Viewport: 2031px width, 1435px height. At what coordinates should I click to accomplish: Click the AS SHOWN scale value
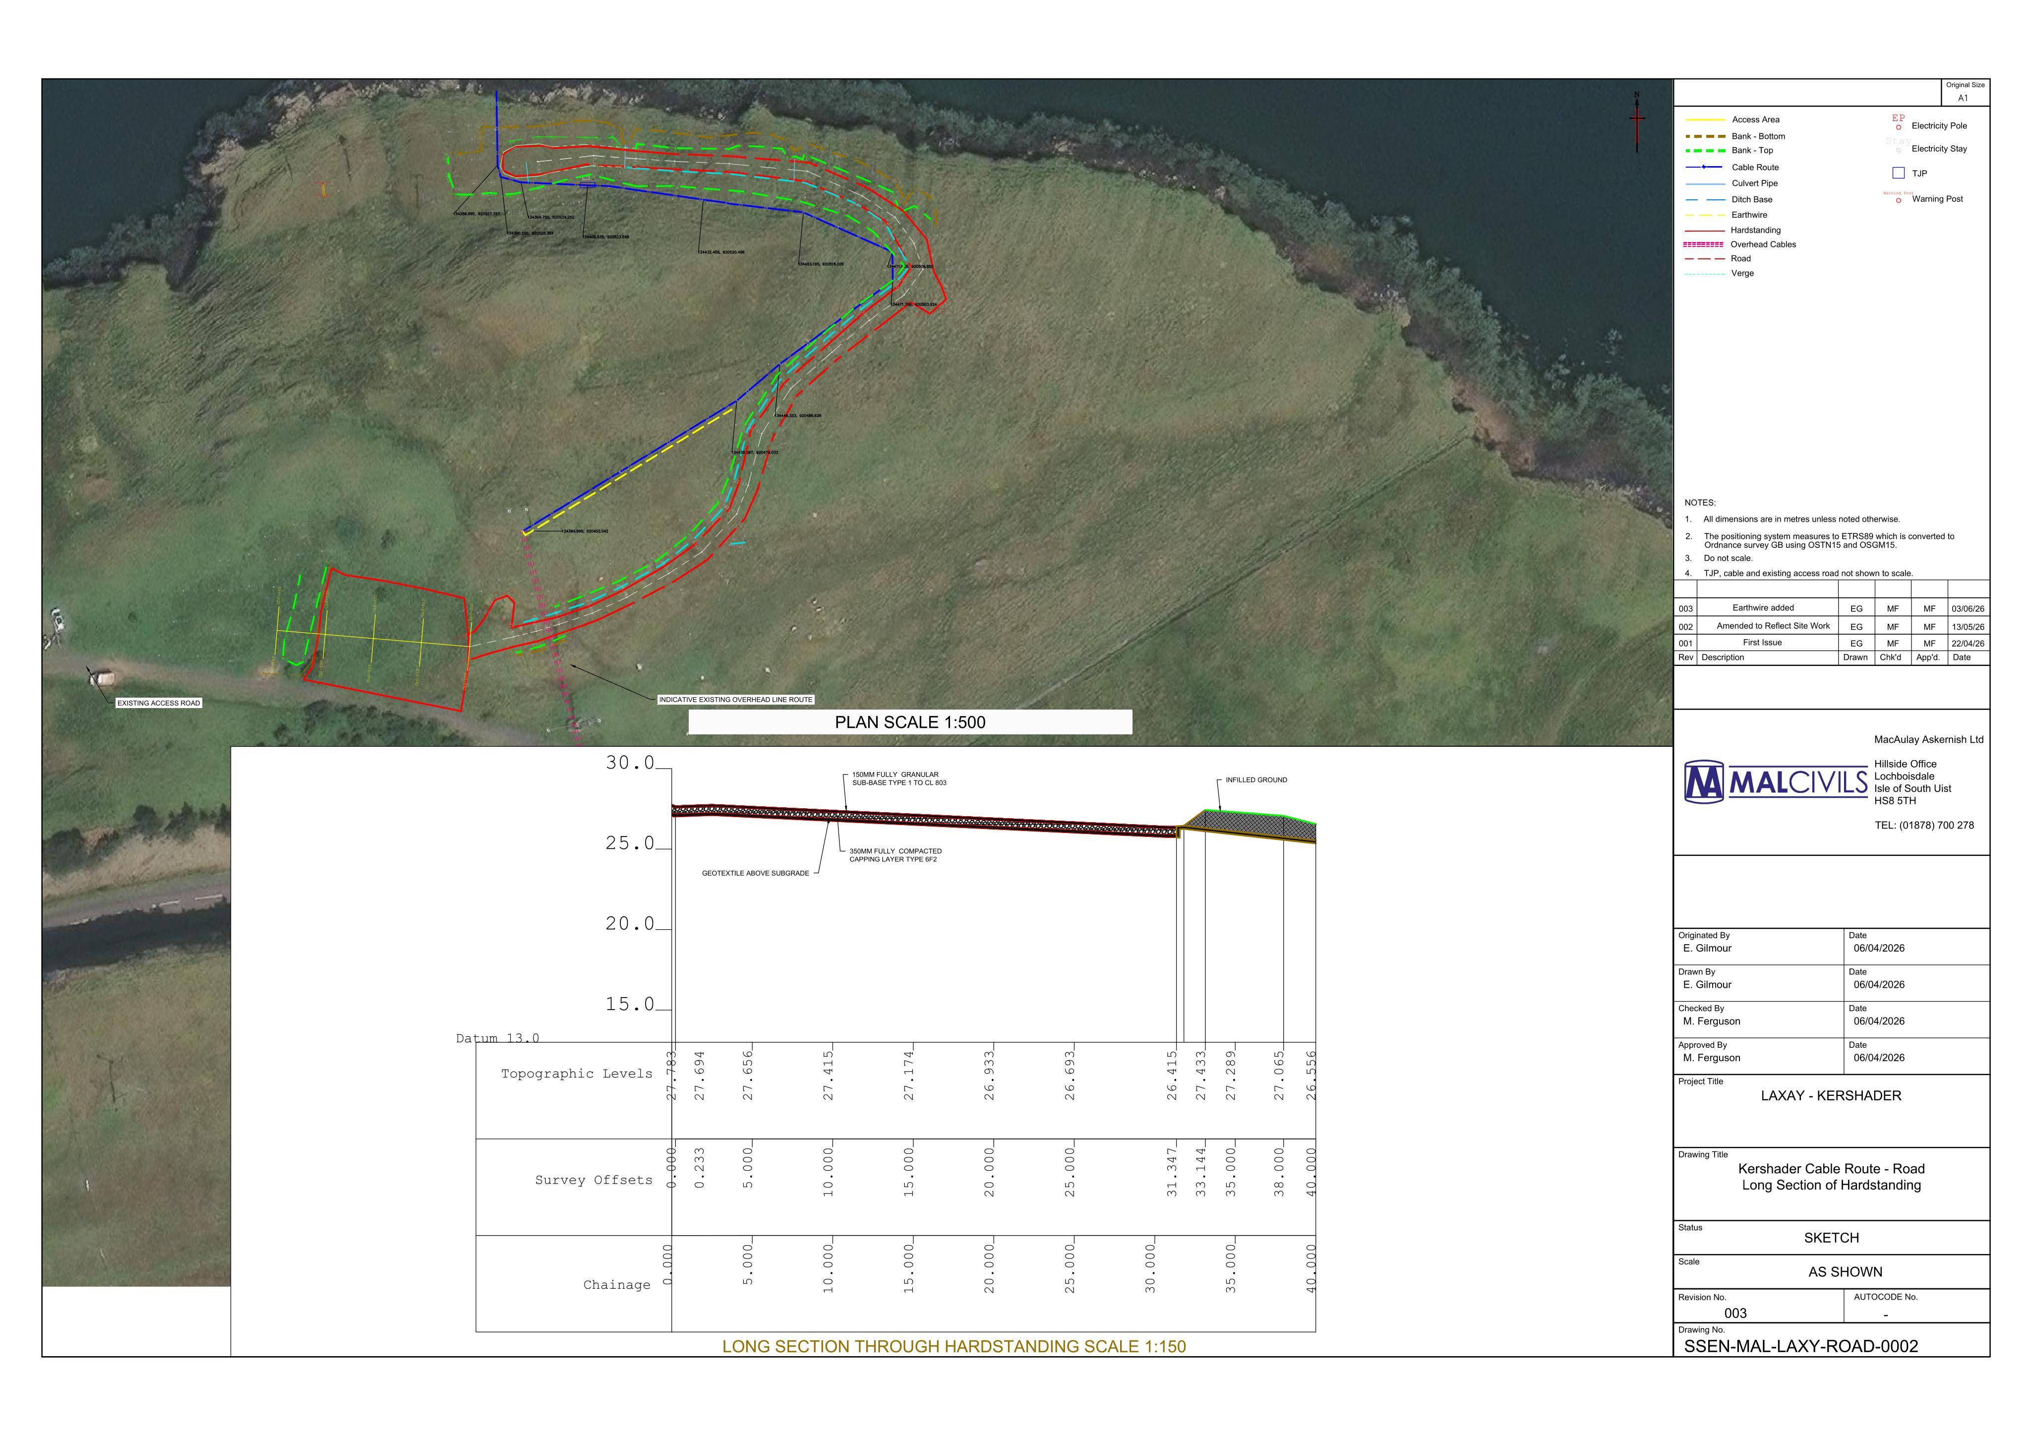point(1845,1272)
